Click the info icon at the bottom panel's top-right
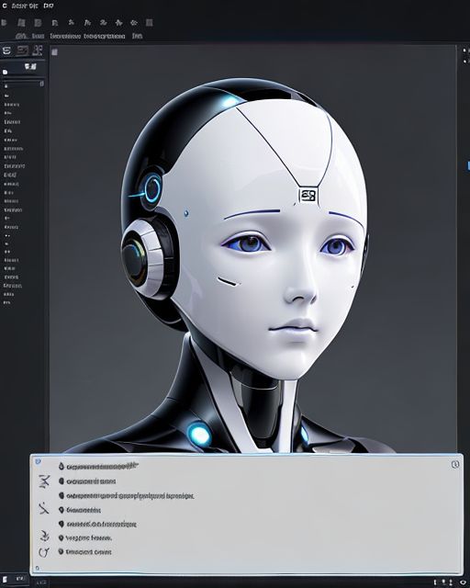470x588 pixels. (x=455, y=464)
